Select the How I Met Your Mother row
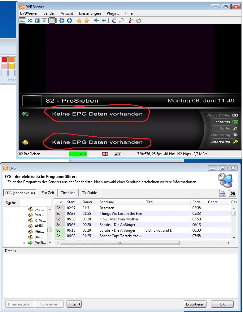 point(143,219)
